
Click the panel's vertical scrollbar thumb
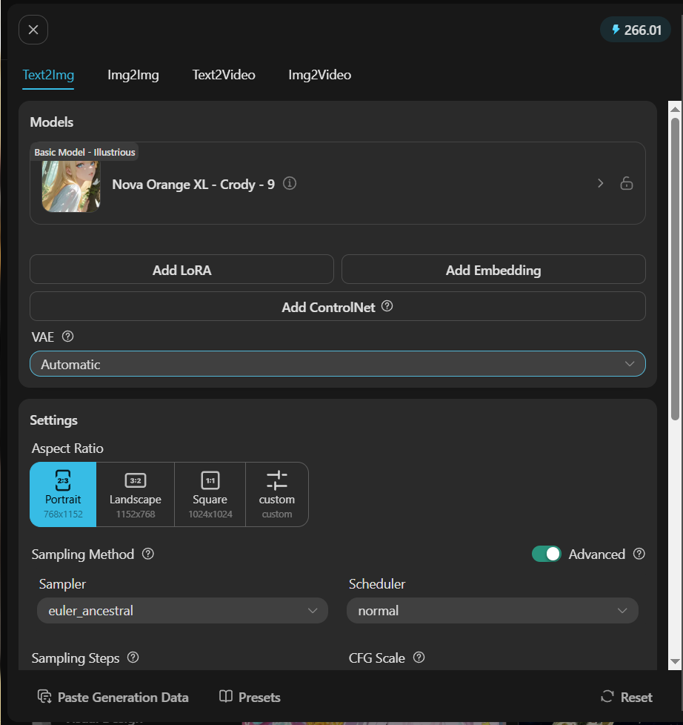pyautogui.click(x=675, y=269)
